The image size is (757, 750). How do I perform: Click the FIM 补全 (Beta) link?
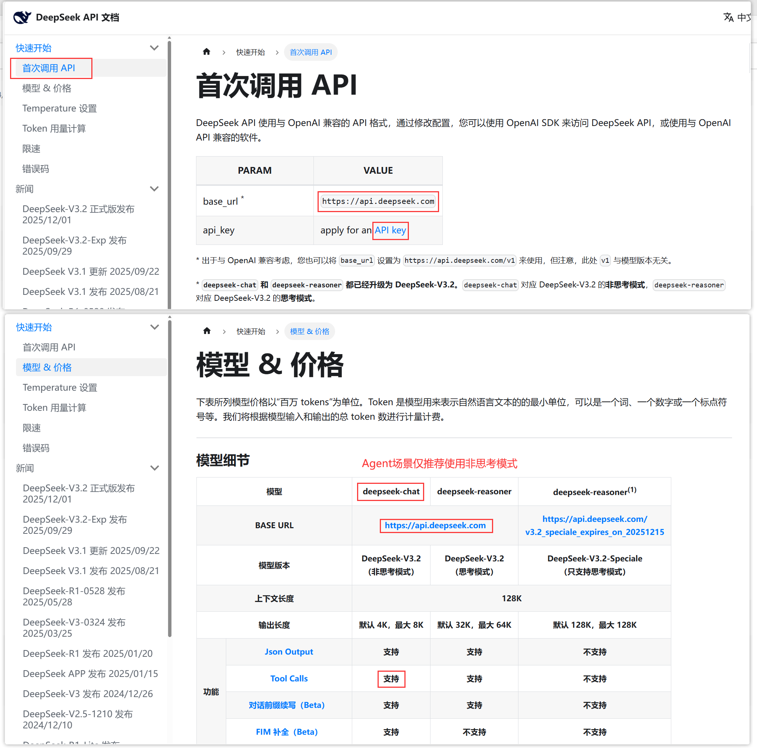(286, 732)
